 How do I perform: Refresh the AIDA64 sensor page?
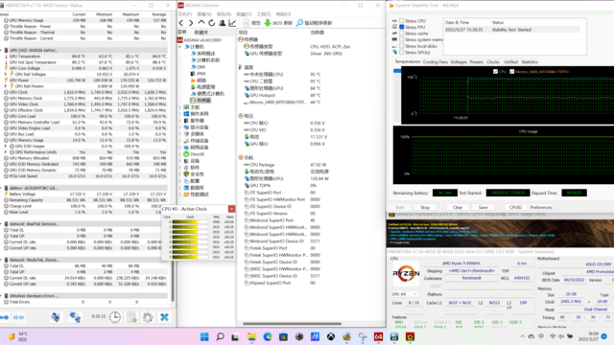pyautogui.click(x=212, y=23)
